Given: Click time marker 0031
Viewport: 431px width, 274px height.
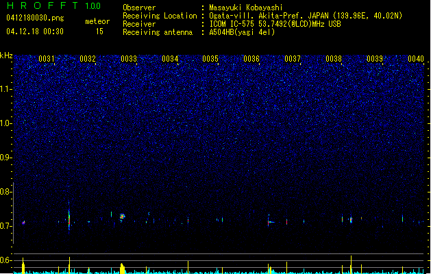Looking at the screenshot, I should tap(46, 59).
